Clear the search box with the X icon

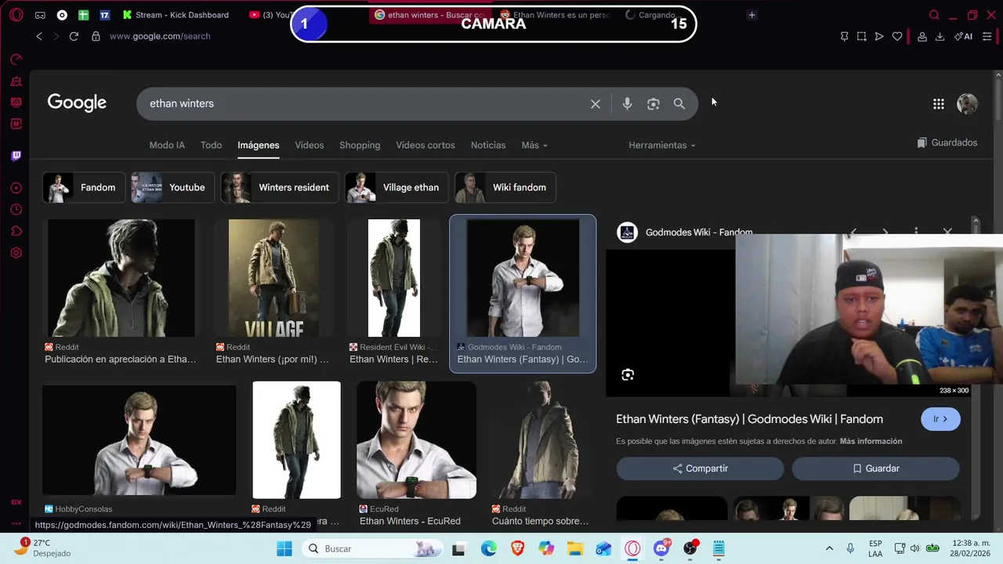tap(596, 104)
